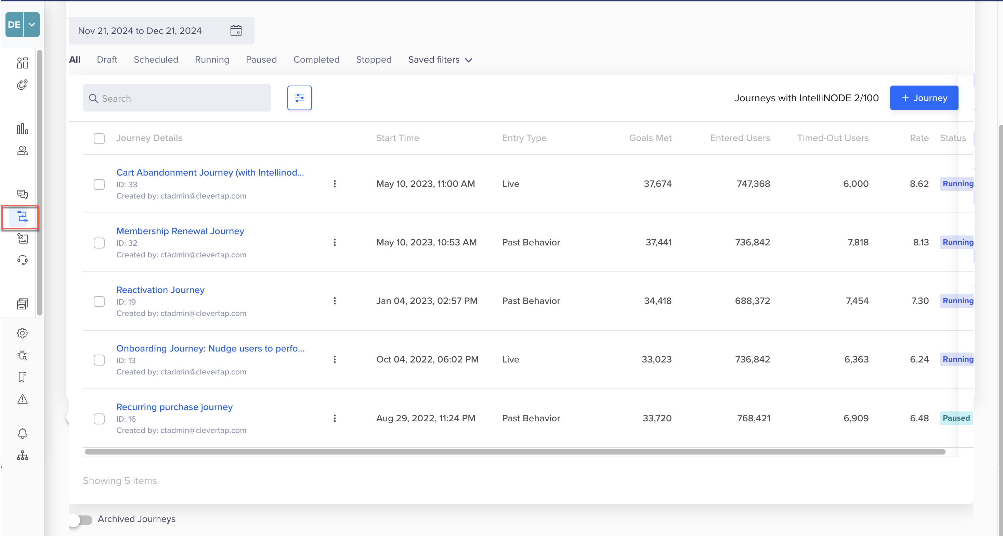Open the calendar date picker icon
Viewport: 1003px width, 536px height.
236,30
